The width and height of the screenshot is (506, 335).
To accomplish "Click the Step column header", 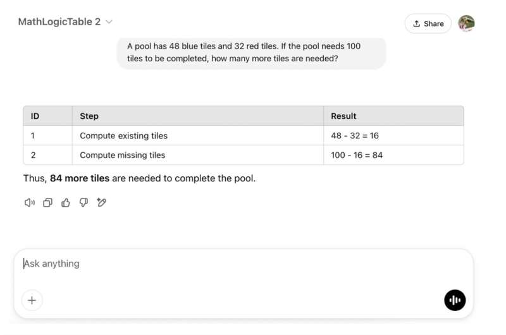I will 89,116.
